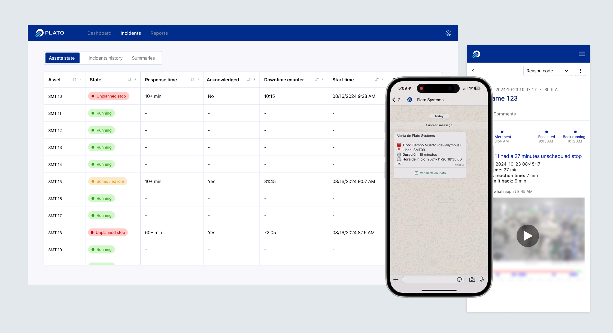
Task: Tap the sticker icon in message field
Action: [x=459, y=279]
